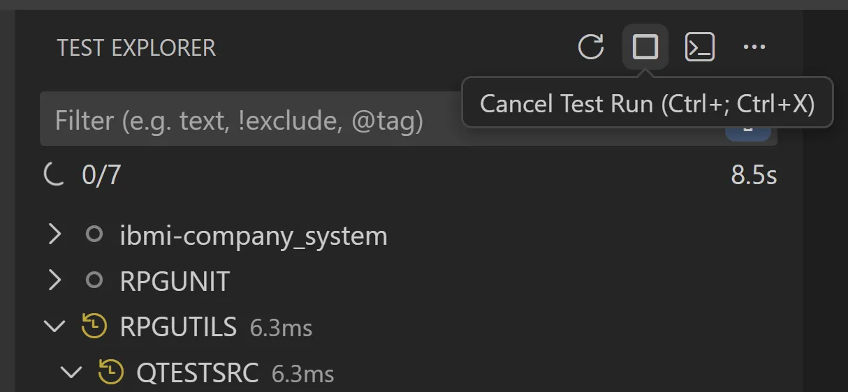Viewport: 848px width, 392px height.
Task: Select the QTESTSRC tree item label
Action: 197,373
